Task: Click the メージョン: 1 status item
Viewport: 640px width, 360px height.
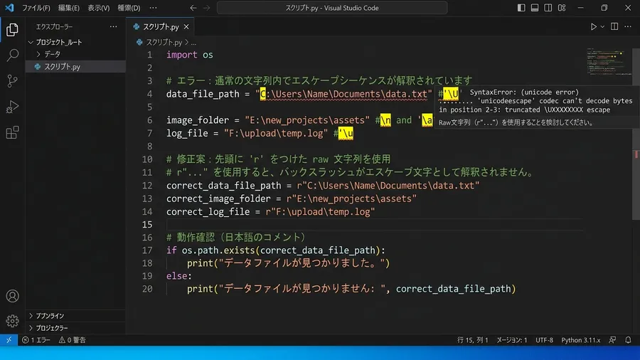Action: coord(511,340)
